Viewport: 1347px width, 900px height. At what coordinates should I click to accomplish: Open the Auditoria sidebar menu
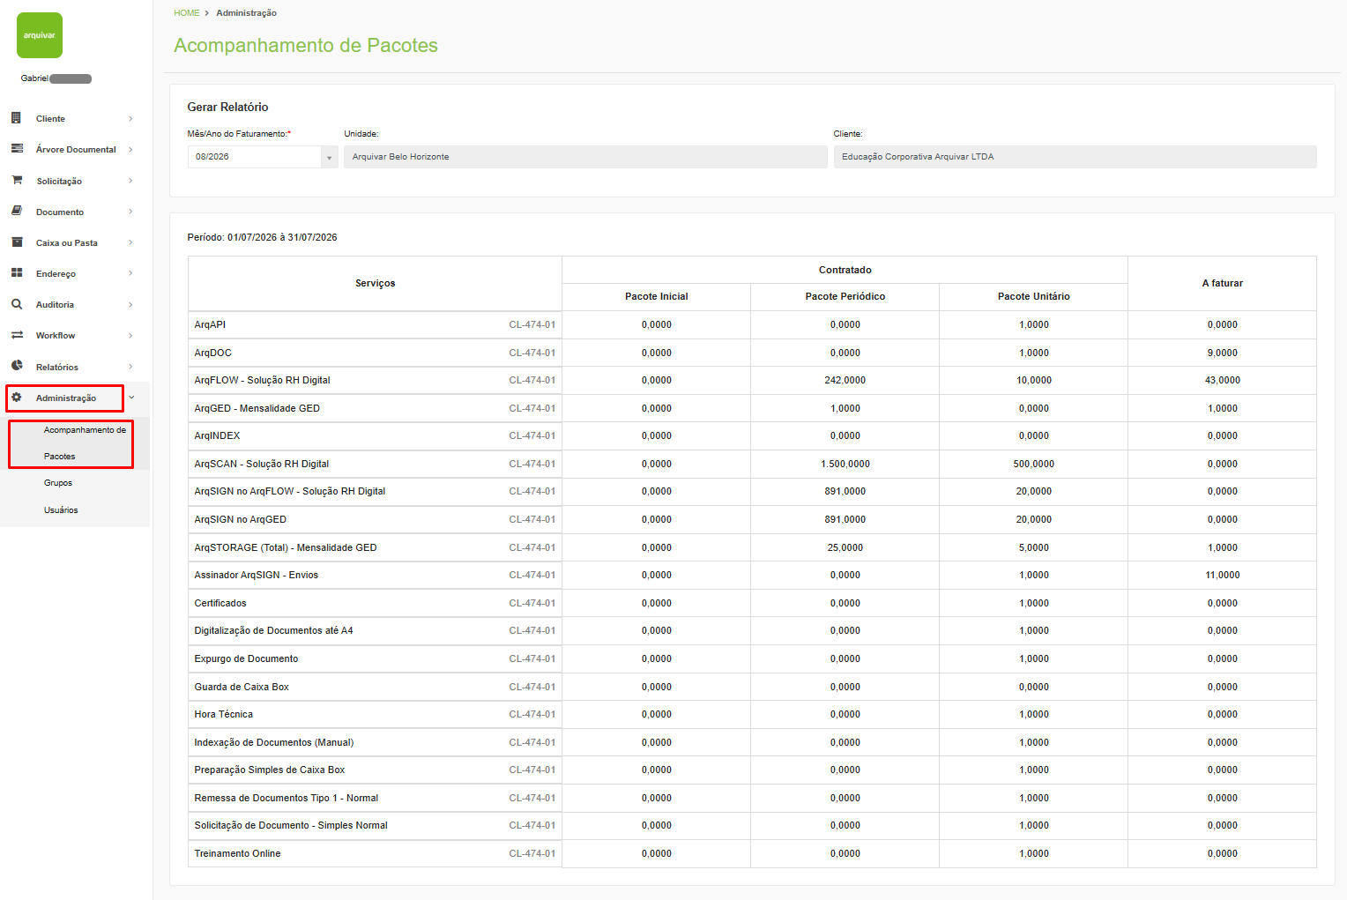tap(55, 305)
